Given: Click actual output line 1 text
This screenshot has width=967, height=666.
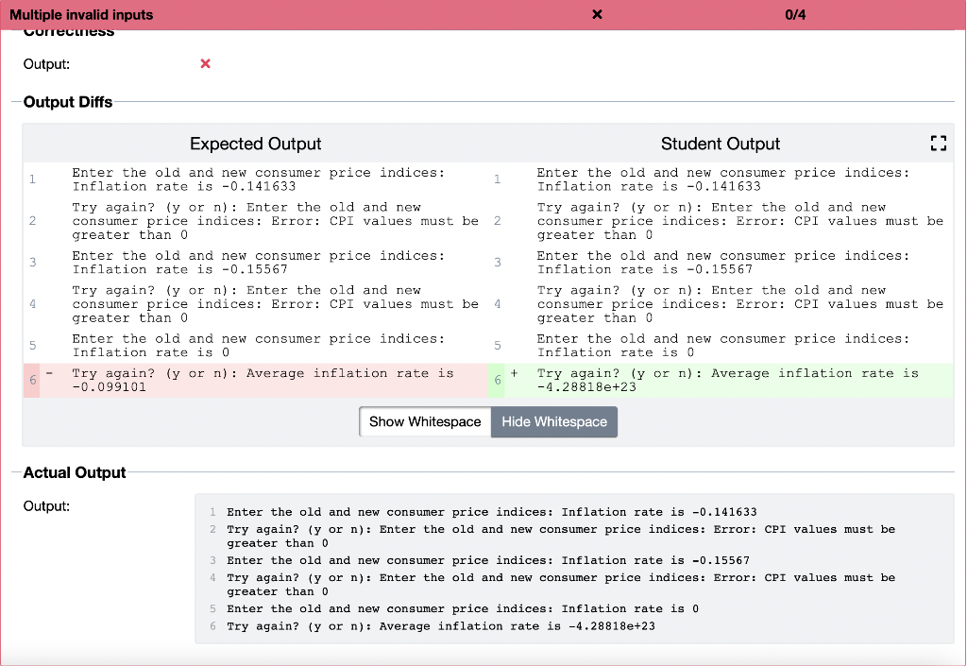Looking at the screenshot, I should [x=491, y=512].
